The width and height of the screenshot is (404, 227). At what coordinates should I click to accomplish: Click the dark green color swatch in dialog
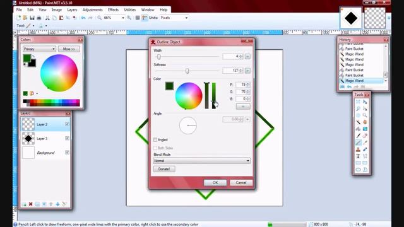click(x=169, y=86)
